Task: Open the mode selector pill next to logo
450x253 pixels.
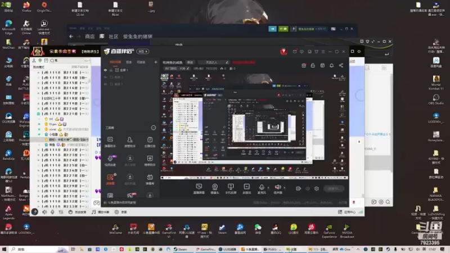Action: [143, 52]
